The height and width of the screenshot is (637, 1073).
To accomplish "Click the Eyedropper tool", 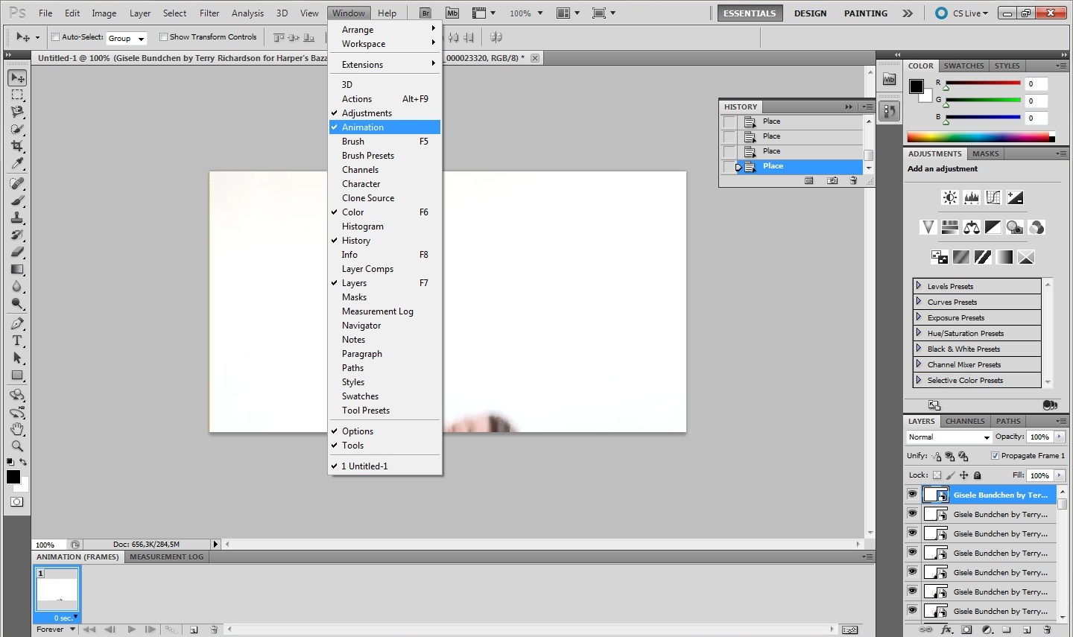I will 17,164.
